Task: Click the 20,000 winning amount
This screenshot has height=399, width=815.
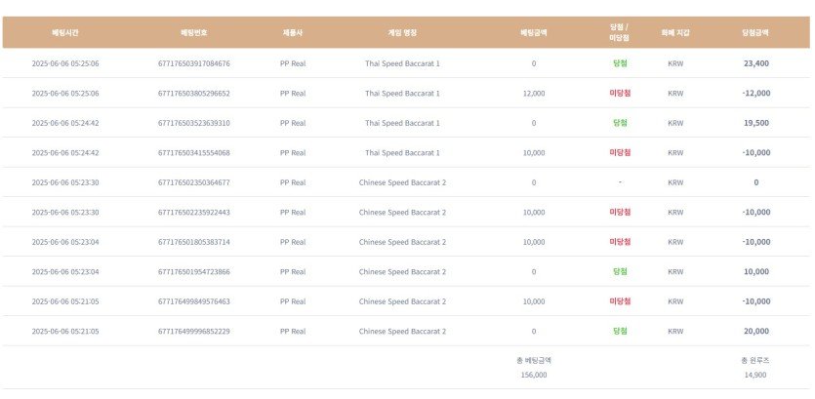Action: pyautogui.click(x=755, y=331)
